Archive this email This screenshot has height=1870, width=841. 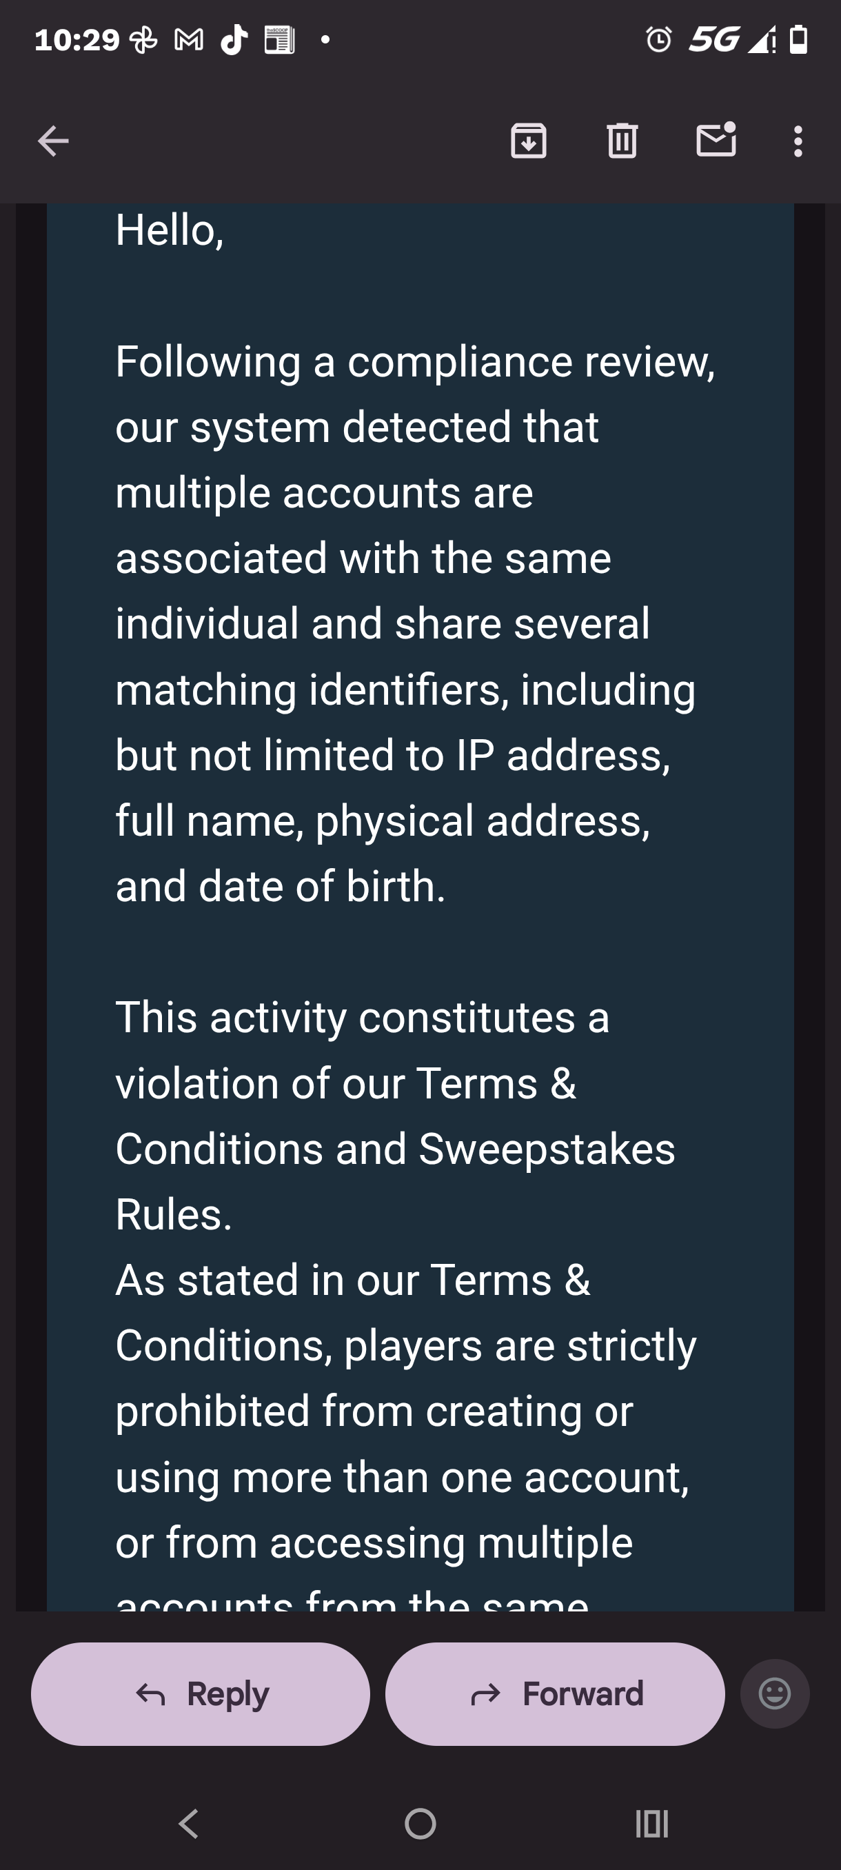pos(528,141)
